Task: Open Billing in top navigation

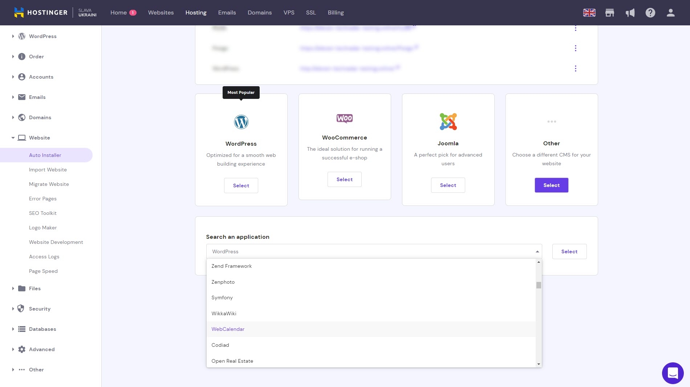Action: pos(336,13)
